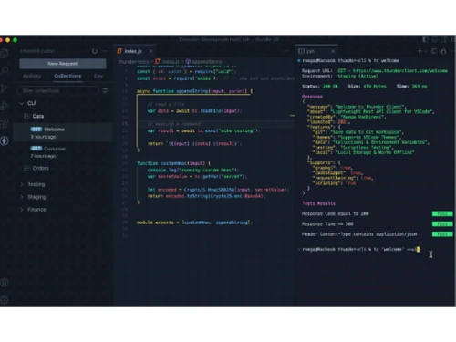This screenshot has height=342, width=456.
Task: Click the 'Status: 200 OK' terminal text
Action: [320, 87]
